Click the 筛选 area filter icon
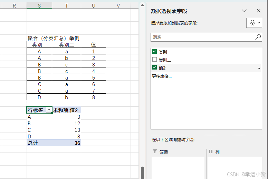This screenshot has height=179, width=268. point(155,151)
